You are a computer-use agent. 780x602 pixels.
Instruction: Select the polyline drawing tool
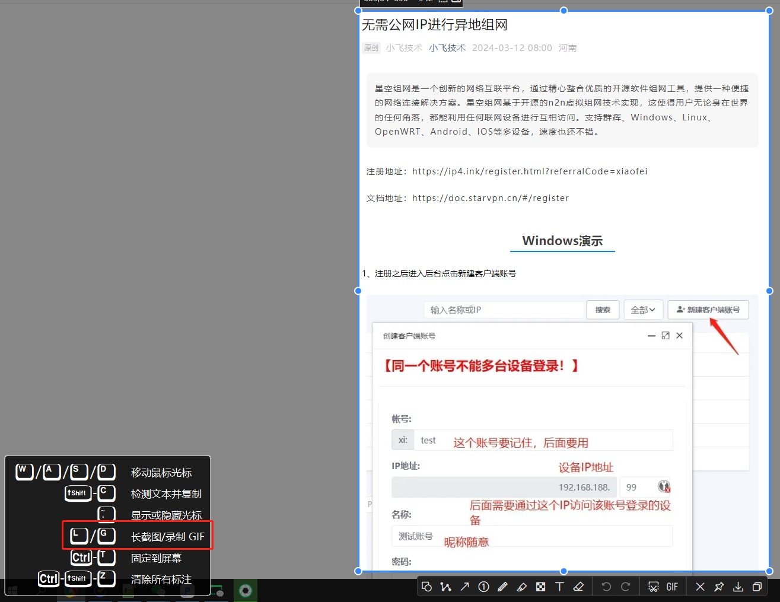point(445,587)
